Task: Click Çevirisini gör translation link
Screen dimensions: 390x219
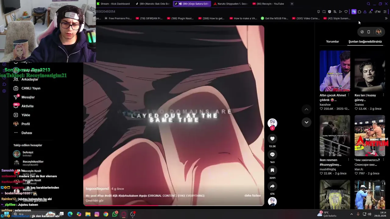Action: [94, 201]
